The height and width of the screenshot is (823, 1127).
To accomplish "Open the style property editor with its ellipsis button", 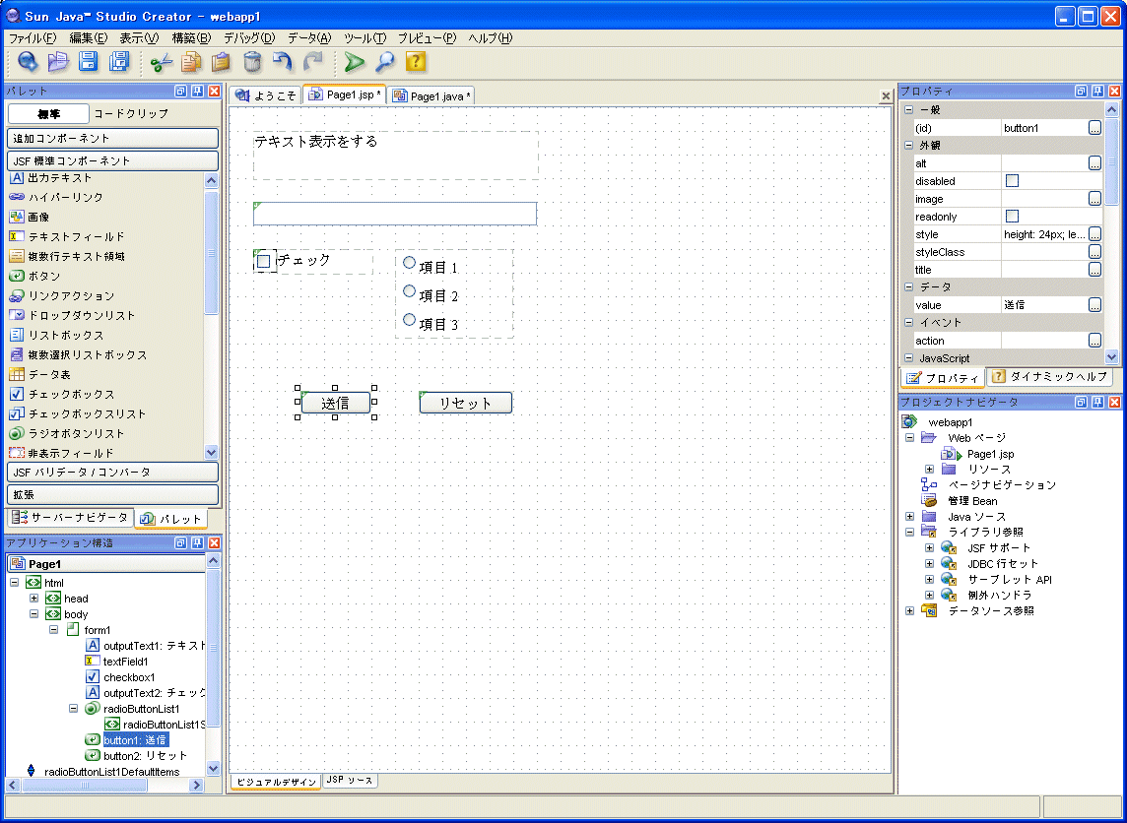I will [1096, 234].
